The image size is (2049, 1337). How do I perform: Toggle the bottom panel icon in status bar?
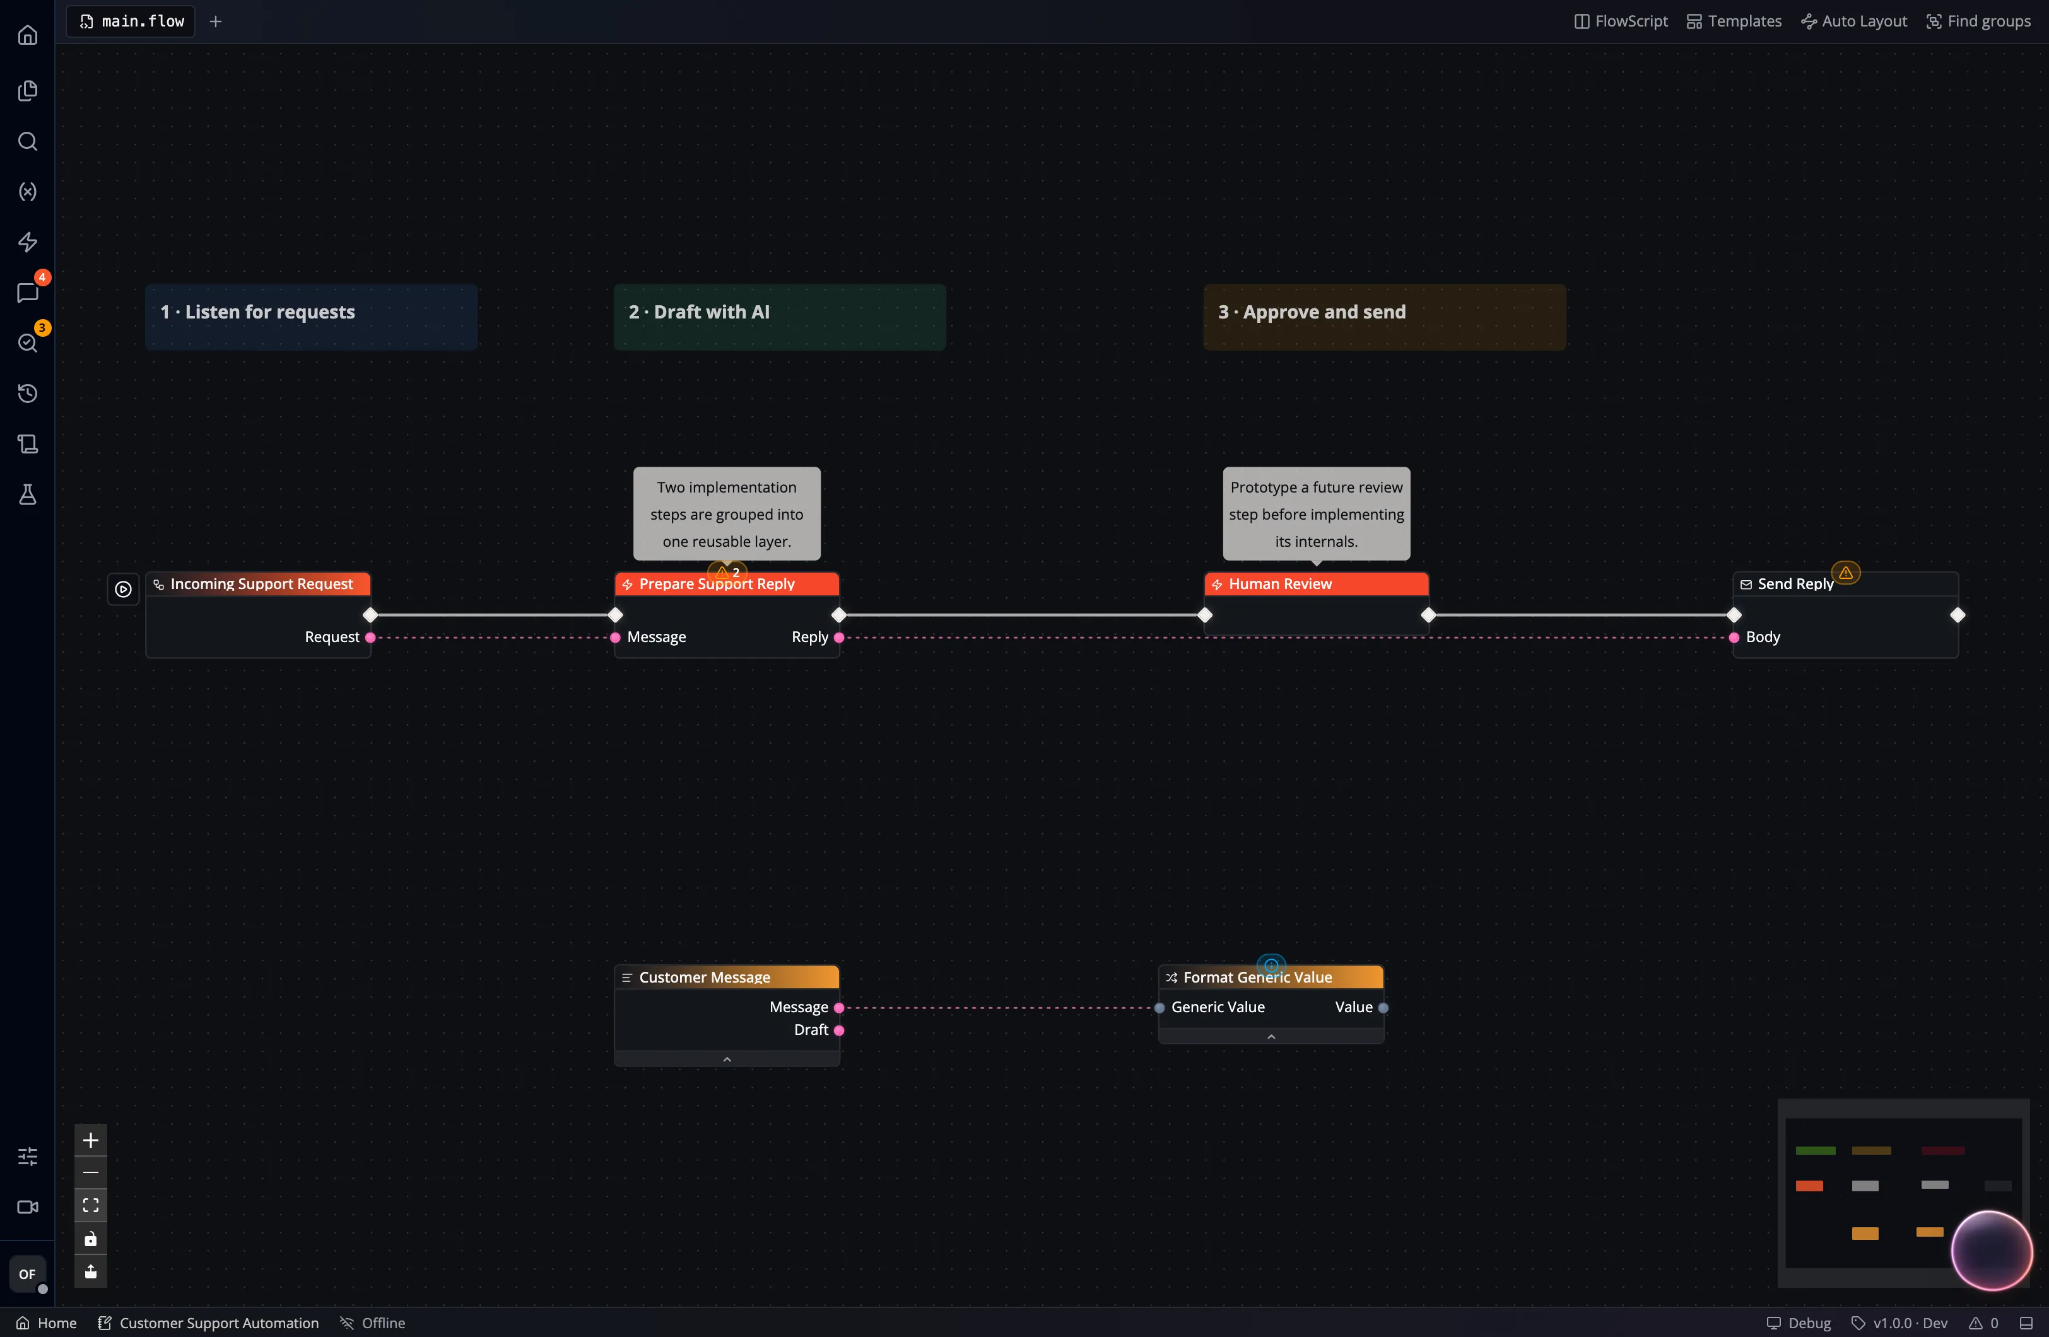pos(2027,1323)
